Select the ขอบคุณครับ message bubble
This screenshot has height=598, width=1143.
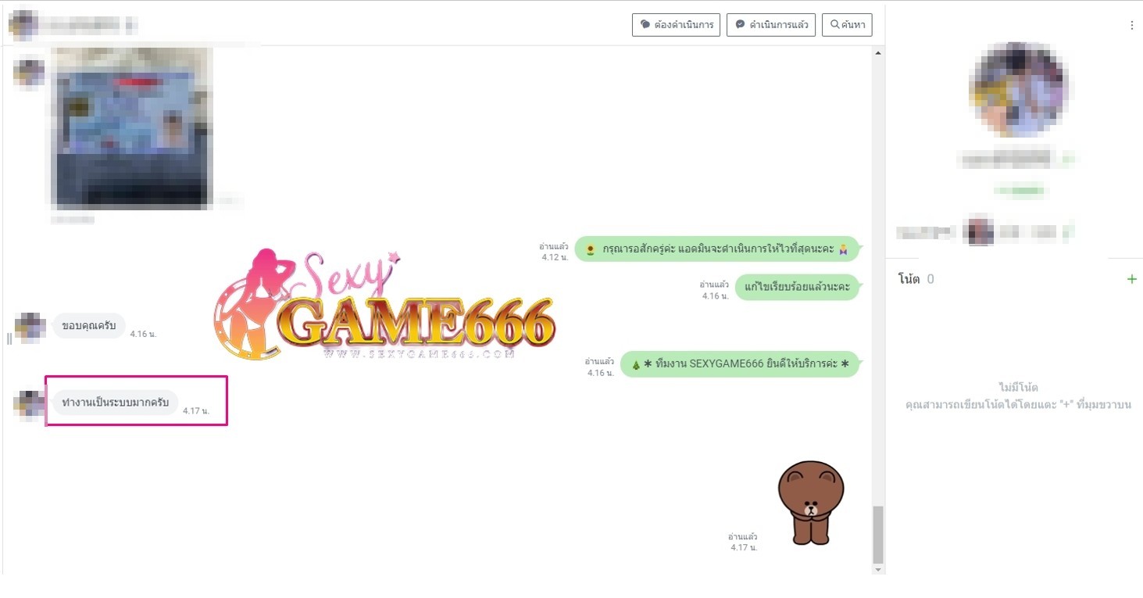point(88,326)
